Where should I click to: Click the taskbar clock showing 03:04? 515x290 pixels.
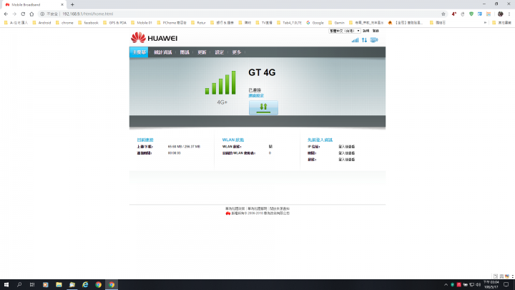click(491, 285)
